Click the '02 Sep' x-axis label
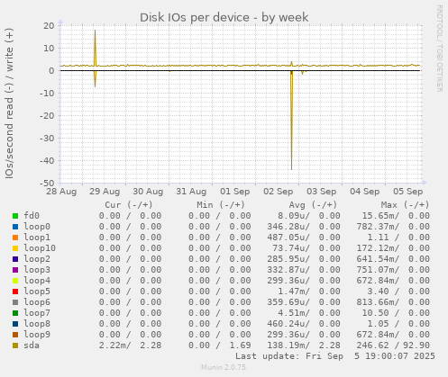This screenshot has height=377, width=448. point(278,192)
